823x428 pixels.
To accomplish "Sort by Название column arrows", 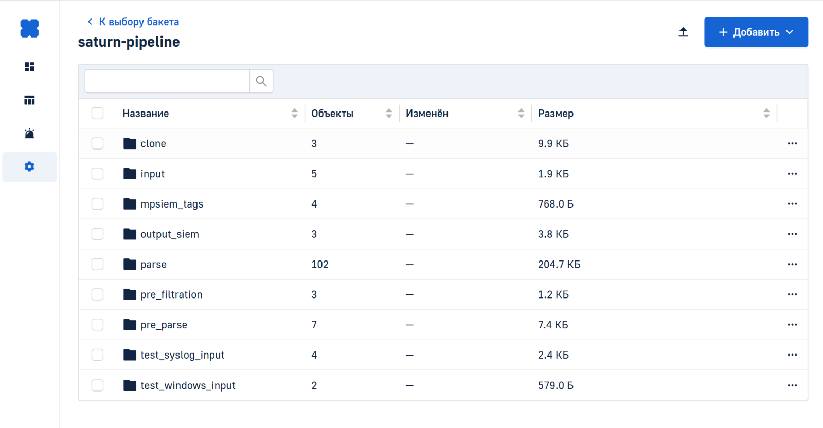I will [294, 114].
